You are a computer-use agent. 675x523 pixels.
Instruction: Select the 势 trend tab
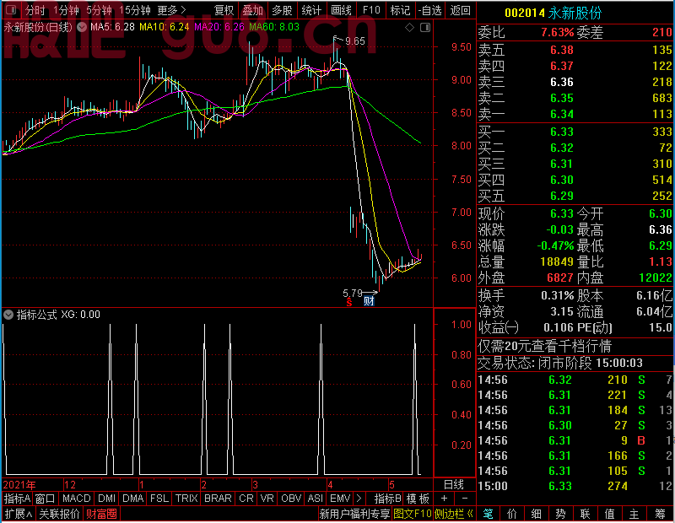[x=560, y=514]
